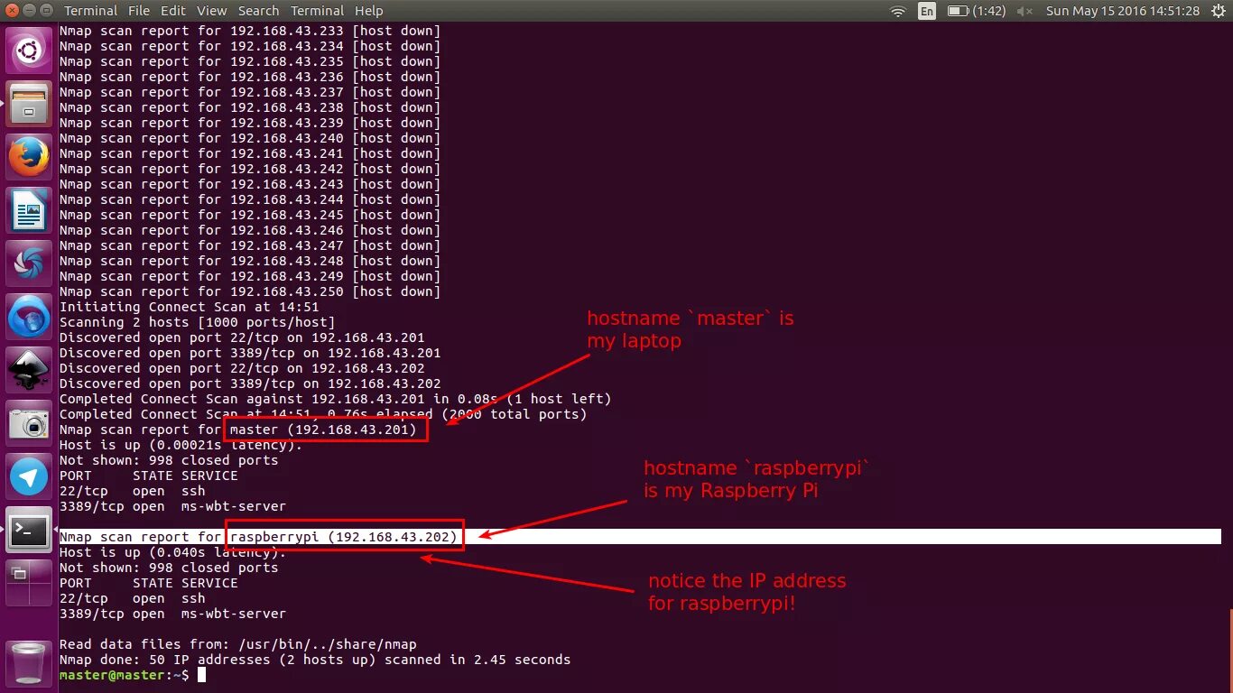Click 'Scanning 2 hosts [1000 ports/host]'
This screenshot has width=1233, height=693.
(198, 322)
